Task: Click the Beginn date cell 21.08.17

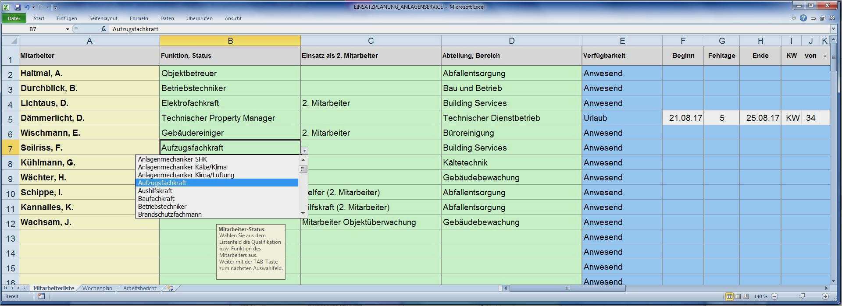Action: (683, 118)
